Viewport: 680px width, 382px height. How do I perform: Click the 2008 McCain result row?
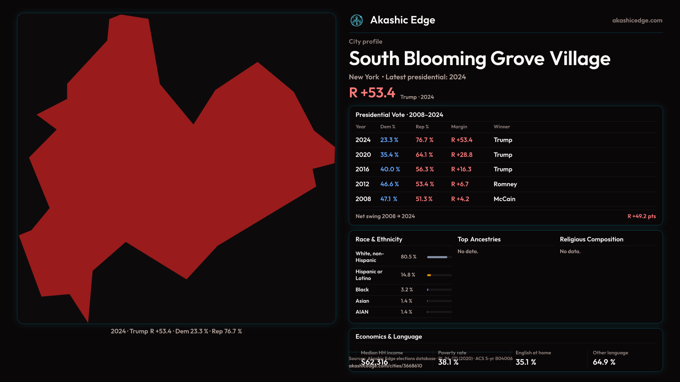pos(505,199)
